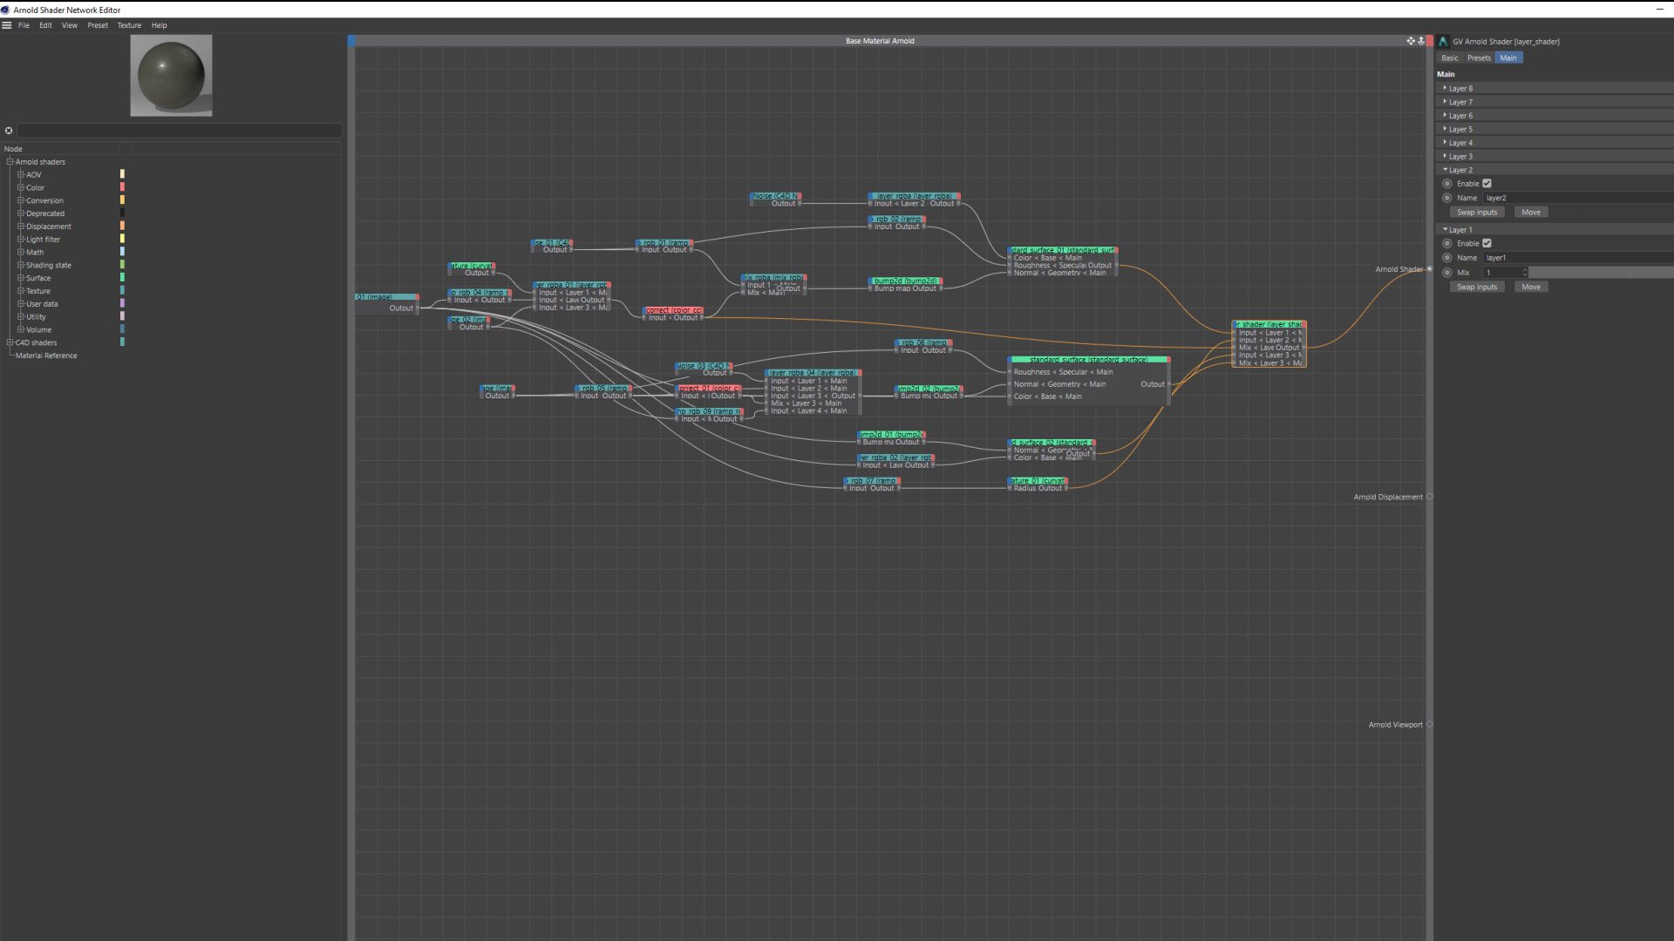1674x941 pixels.
Task: Switch to the Presets tab
Action: tap(1479, 58)
